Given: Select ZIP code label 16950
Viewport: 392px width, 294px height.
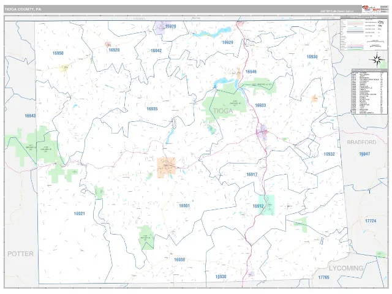Looking at the screenshot, I should pos(58,53).
